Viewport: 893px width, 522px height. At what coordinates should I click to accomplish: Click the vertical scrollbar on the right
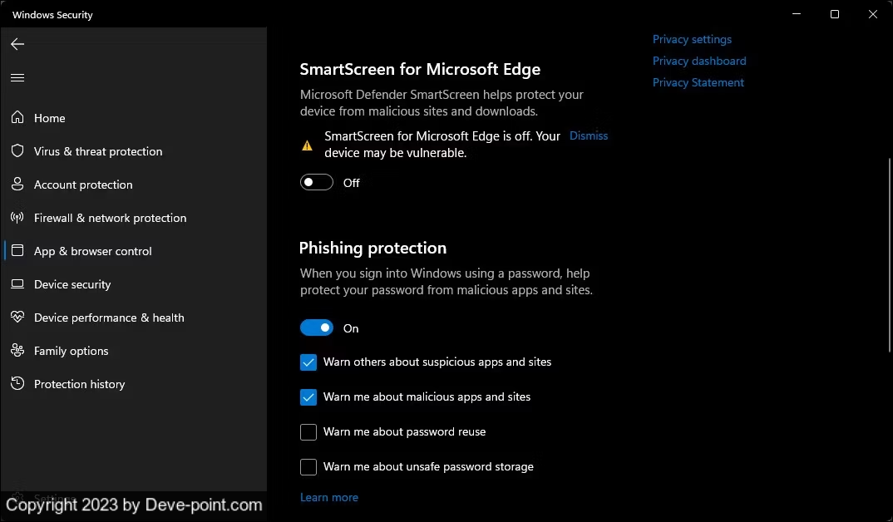click(x=889, y=255)
